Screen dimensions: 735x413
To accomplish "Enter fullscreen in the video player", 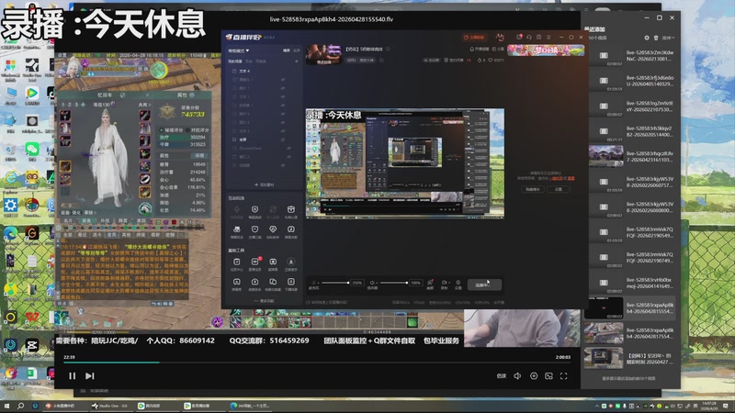I will (x=564, y=376).
